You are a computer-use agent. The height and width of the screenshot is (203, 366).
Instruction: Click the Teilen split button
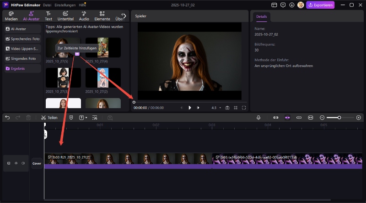click(49, 118)
